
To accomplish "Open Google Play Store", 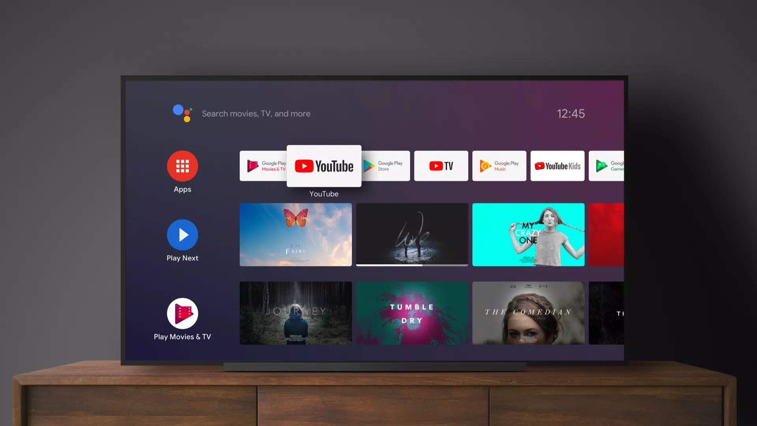I will (x=383, y=165).
